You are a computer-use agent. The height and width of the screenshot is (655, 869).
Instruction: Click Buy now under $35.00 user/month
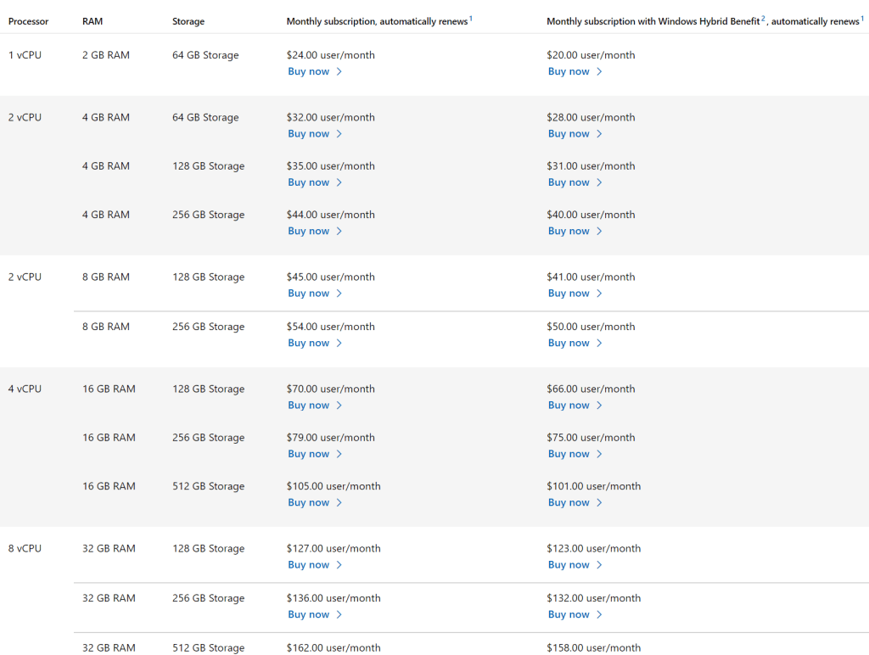pyautogui.click(x=309, y=182)
